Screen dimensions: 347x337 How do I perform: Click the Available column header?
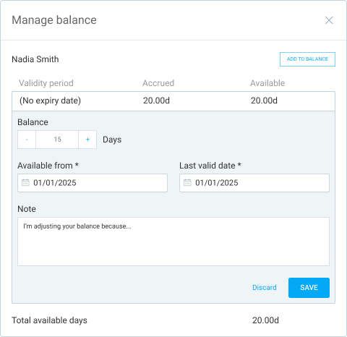click(x=267, y=83)
